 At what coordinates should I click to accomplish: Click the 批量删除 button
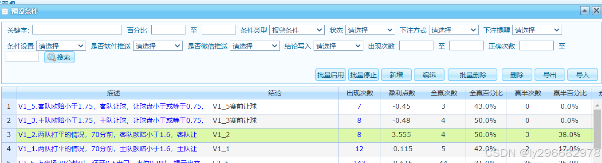point(472,75)
